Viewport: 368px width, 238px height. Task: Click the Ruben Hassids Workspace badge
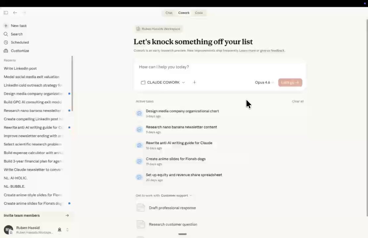[159, 29]
